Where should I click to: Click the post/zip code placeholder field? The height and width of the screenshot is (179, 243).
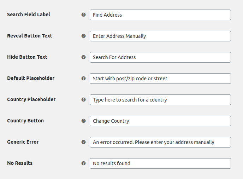tap(160, 79)
